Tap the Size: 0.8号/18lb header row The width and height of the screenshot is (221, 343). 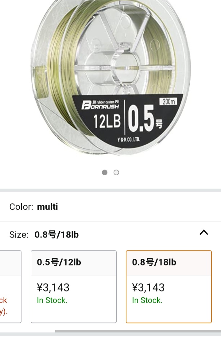(x=92, y=235)
